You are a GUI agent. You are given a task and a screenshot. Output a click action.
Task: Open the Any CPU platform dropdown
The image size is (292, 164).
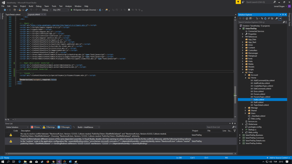pos(61,10)
